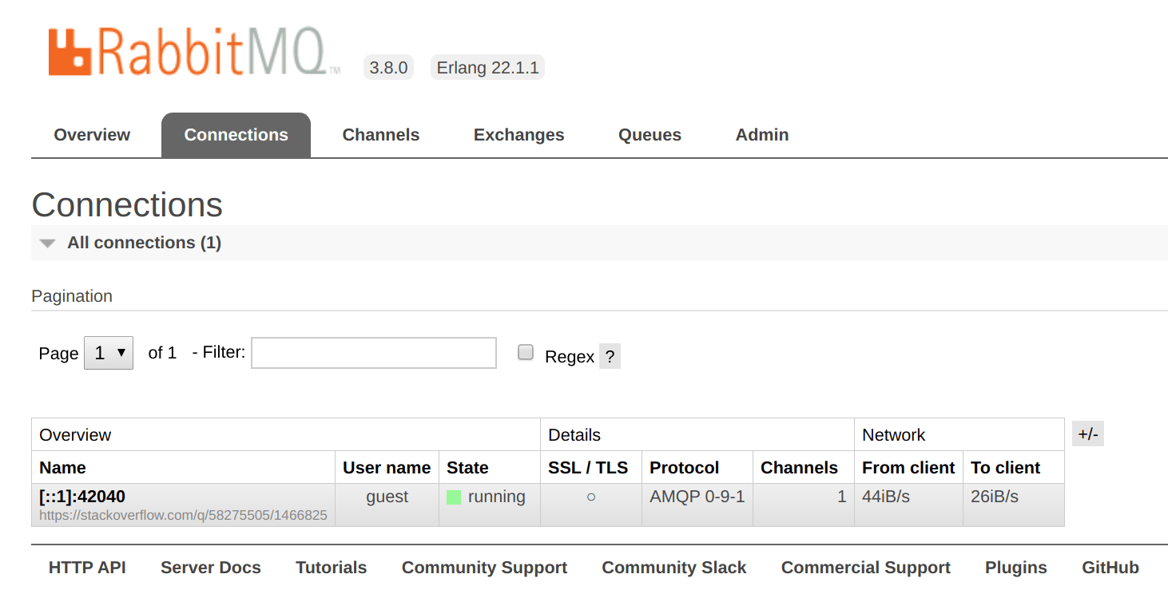Click the SSL/TLS circle indicator
This screenshot has width=1168, height=590.
pos(590,497)
